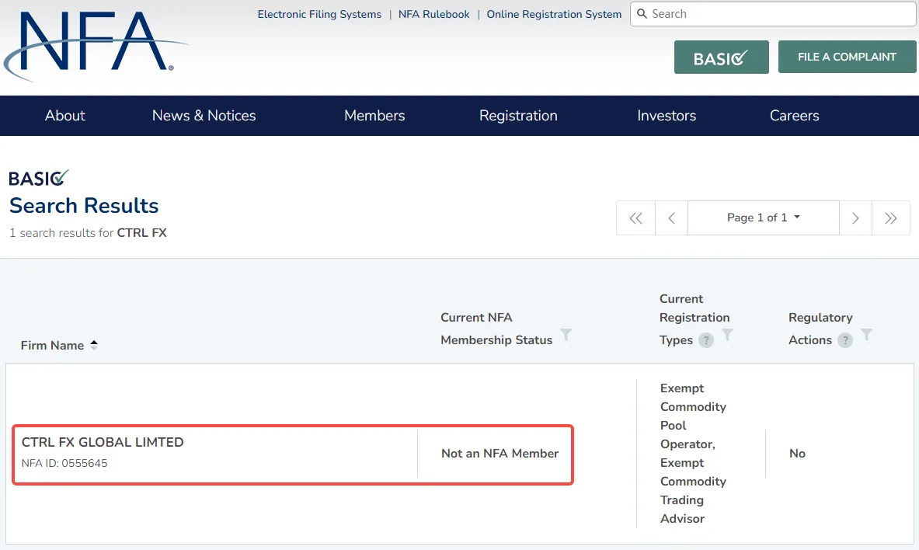The height and width of the screenshot is (550, 919).
Task: Open Online Registration System link
Action: tap(554, 14)
